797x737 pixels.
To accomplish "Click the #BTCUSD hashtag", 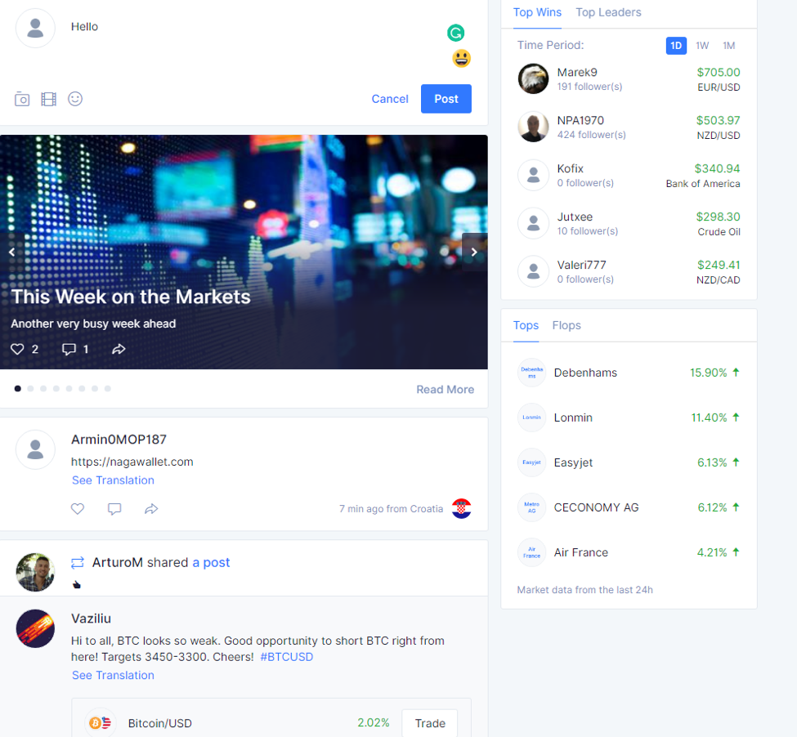I will pos(287,657).
